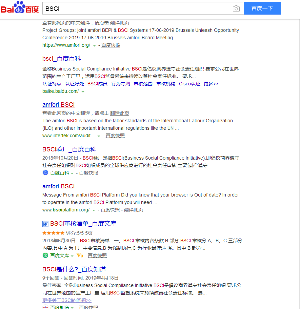Viewport: 300px width, 309px height.
Task: Open the bsci_百度百科 result
Action: [62, 59]
